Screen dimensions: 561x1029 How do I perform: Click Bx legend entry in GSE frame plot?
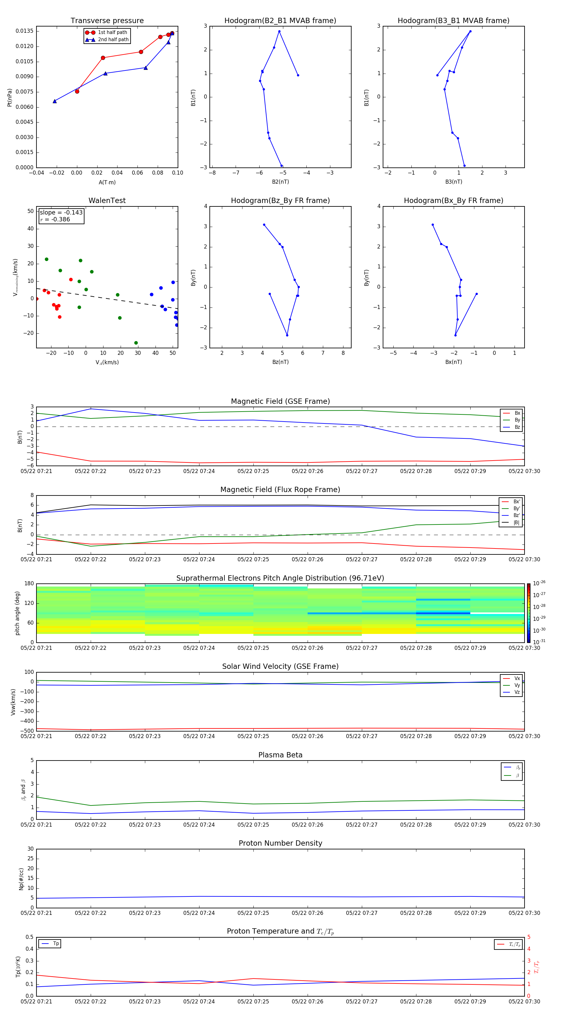511,413
